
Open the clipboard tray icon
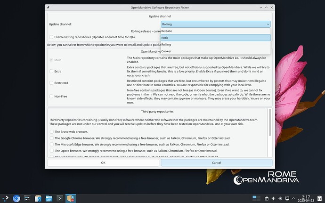(267, 199)
